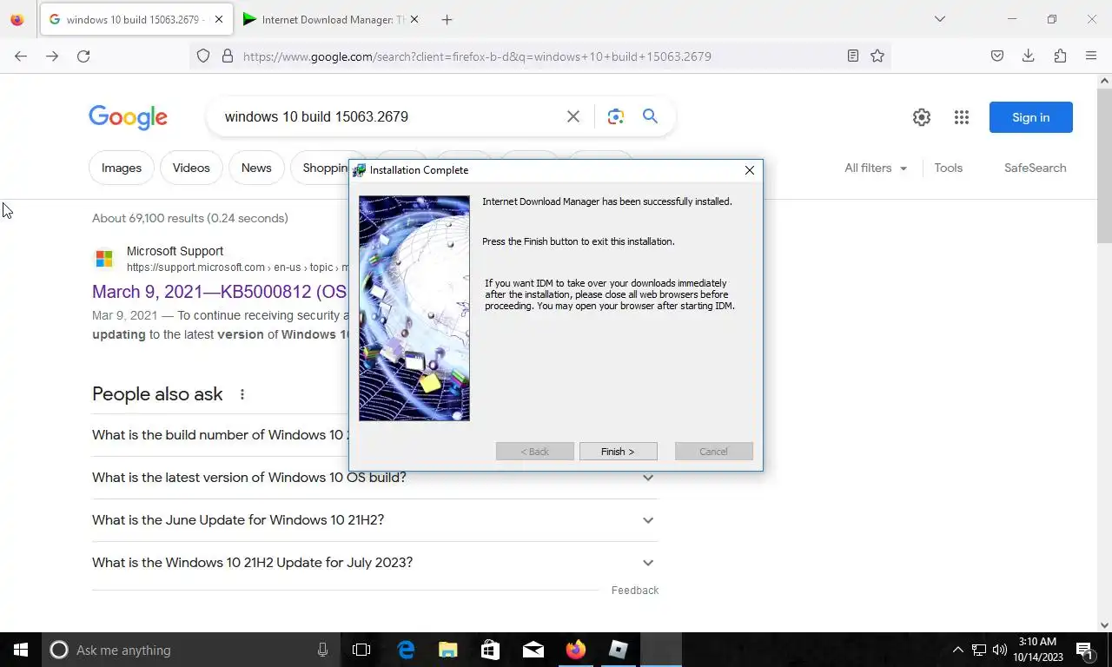Toggle reader view in address bar
The width and height of the screenshot is (1112, 667).
pos(853,56)
